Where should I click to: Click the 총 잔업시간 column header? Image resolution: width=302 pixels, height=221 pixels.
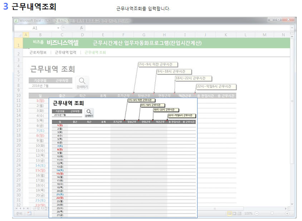tap(205, 96)
